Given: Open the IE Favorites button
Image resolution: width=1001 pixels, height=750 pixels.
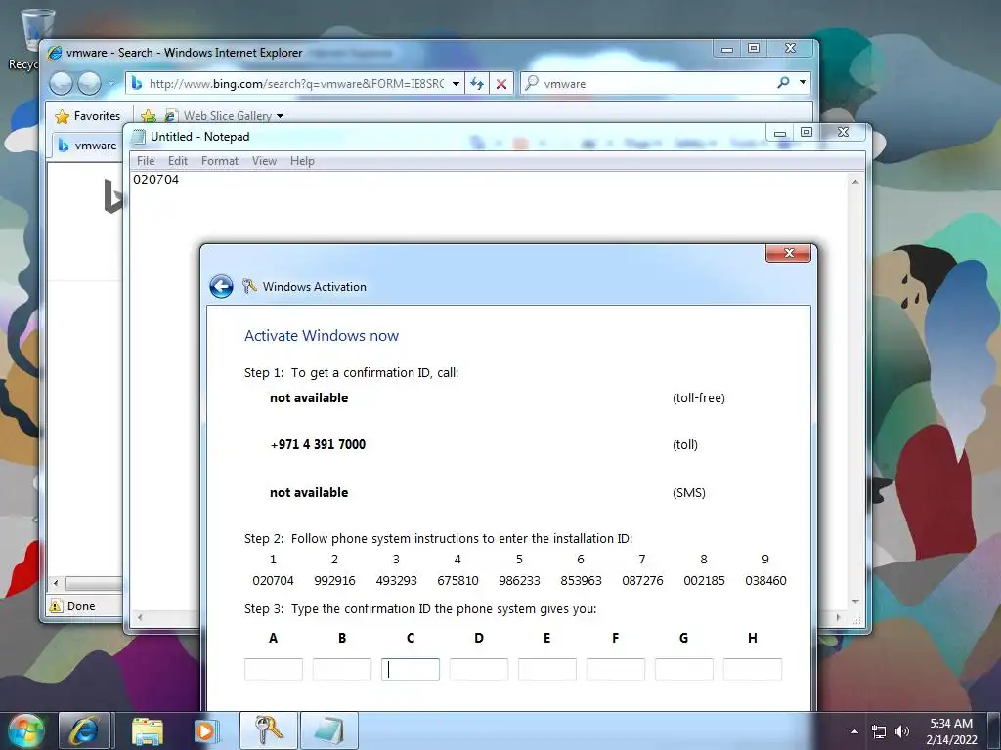Looking at the screenshot, I should tap(88, 116).
